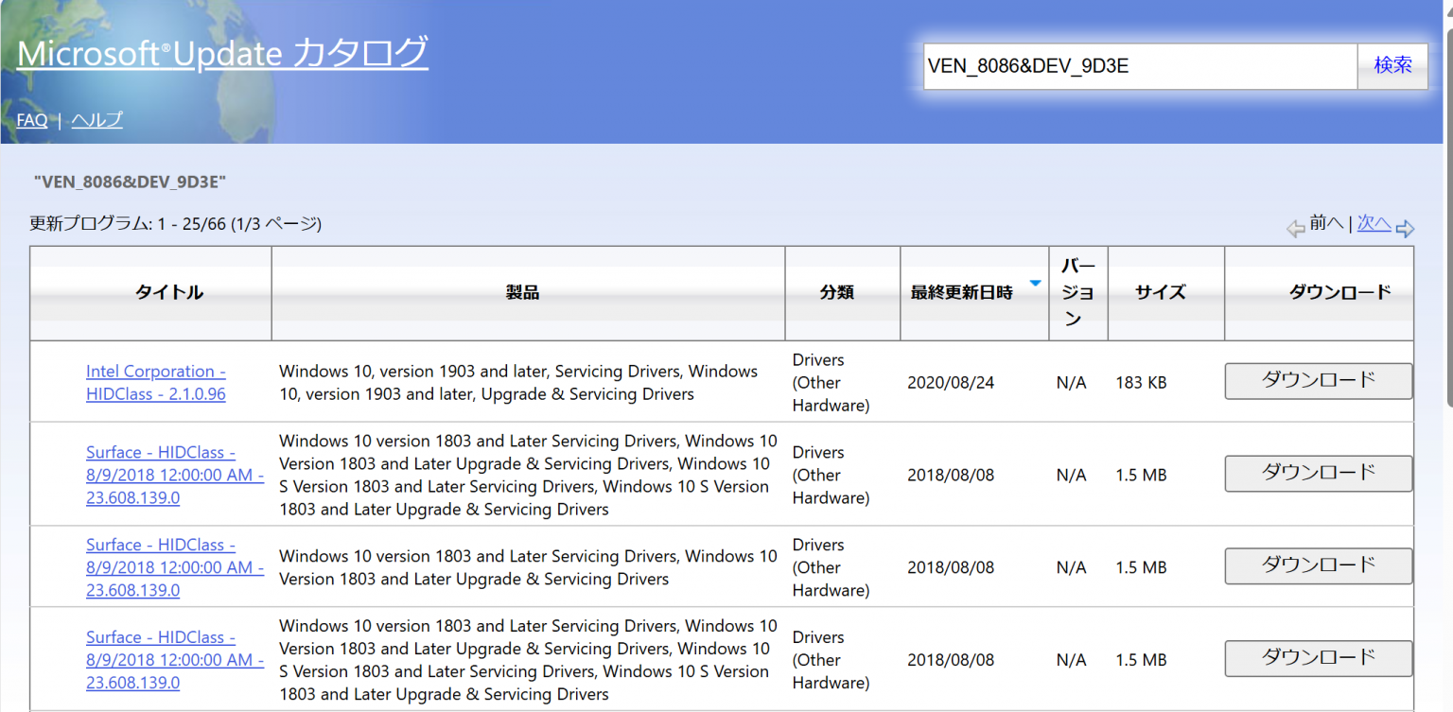Click the 検索 search button
This screenshot has width=1453, height=712.
(1392, 65)
